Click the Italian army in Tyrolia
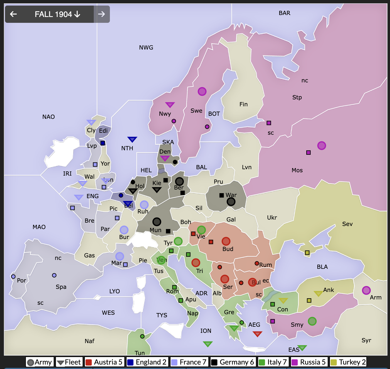Viewport: 390px width, 369px height. 178,241
